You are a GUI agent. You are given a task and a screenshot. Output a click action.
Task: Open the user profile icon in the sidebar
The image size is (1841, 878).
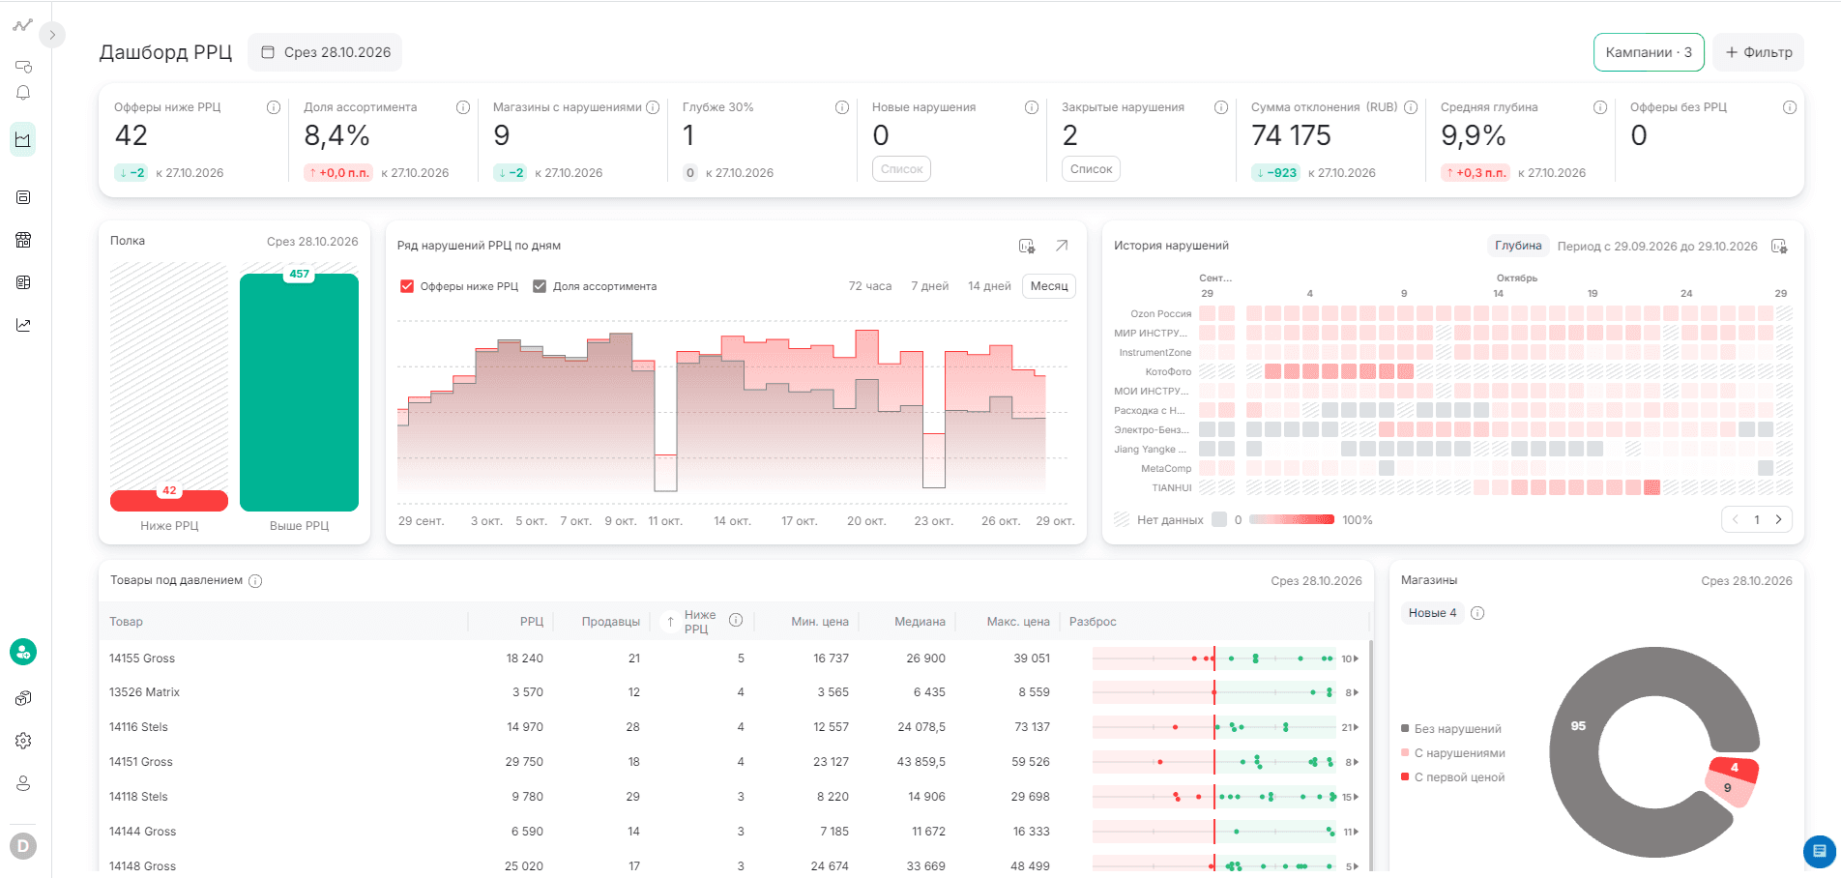click(x=23, y=783)
